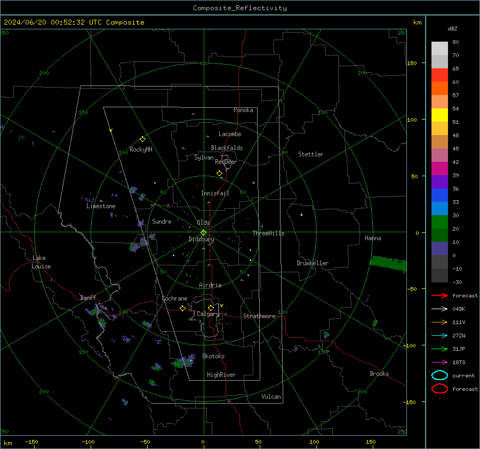Click the Calgary city label
The height and width of the screenshot is (449, 480).
(x=208, y=314)
